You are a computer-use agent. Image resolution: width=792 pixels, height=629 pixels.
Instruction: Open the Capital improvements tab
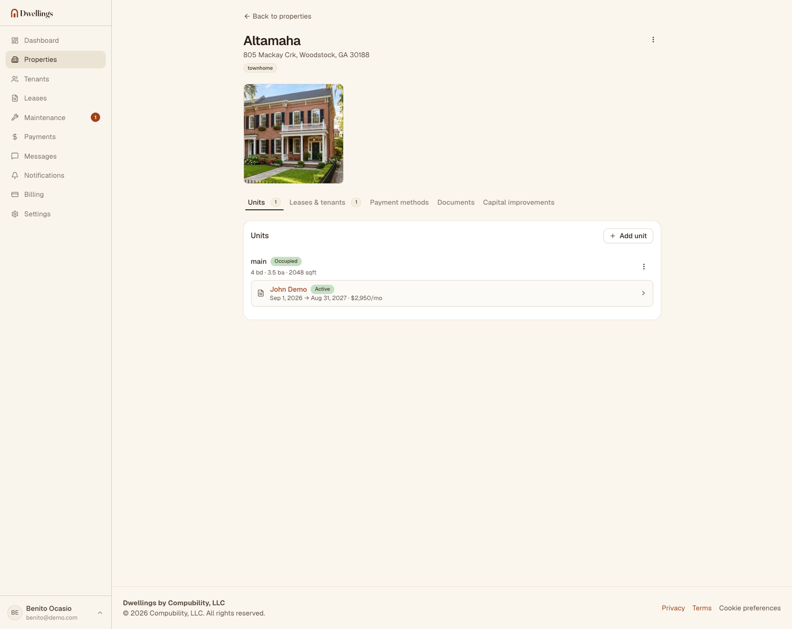pos(519,202)
